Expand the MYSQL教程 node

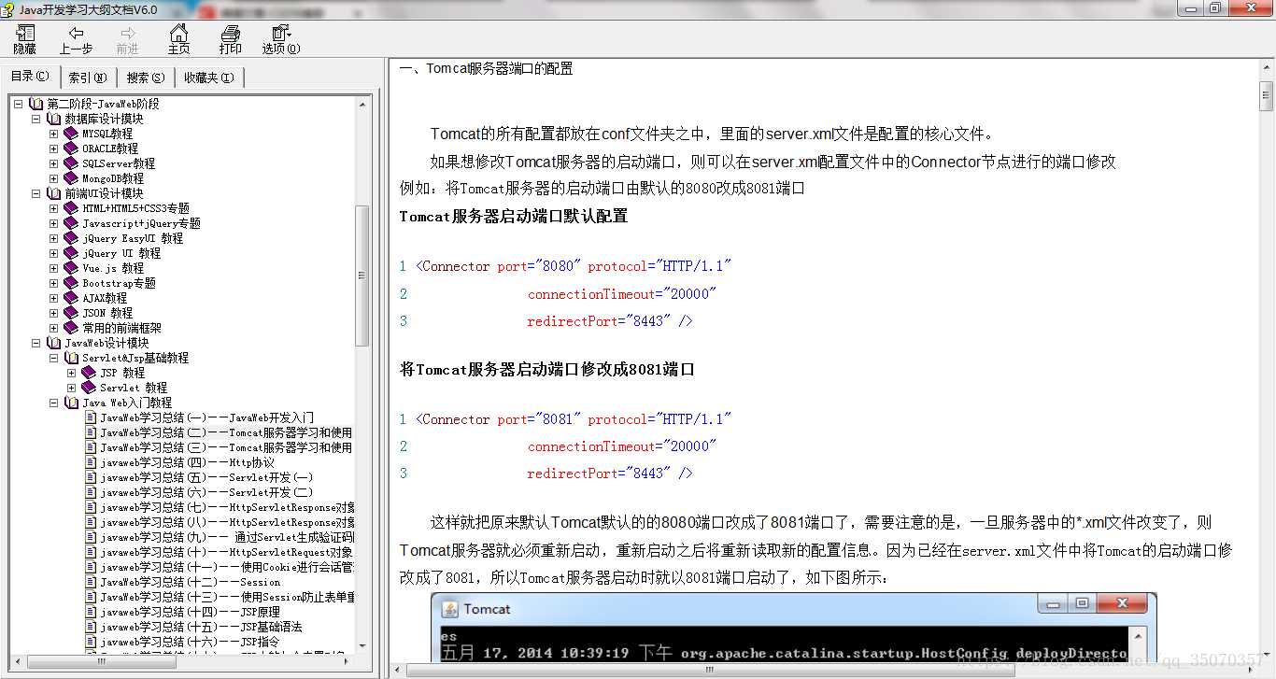(54, 134)
